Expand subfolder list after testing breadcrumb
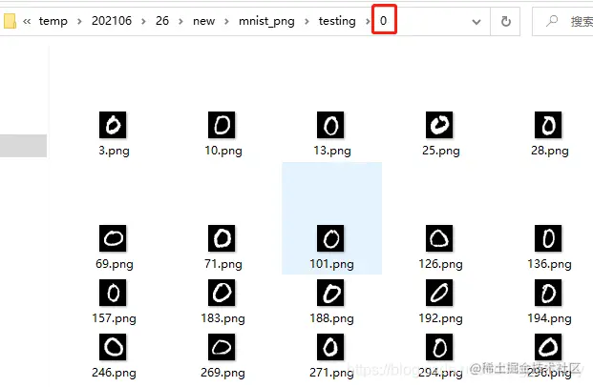 coord(368,22)
